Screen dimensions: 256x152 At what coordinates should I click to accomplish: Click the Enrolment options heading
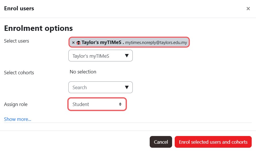click(x=39, y=28)
